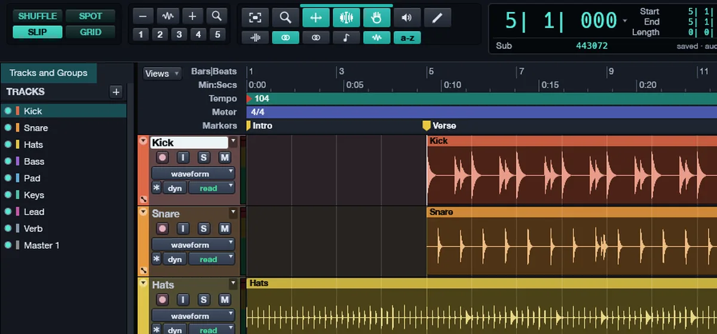Select Keys in the track list

[x=34, y=195]
